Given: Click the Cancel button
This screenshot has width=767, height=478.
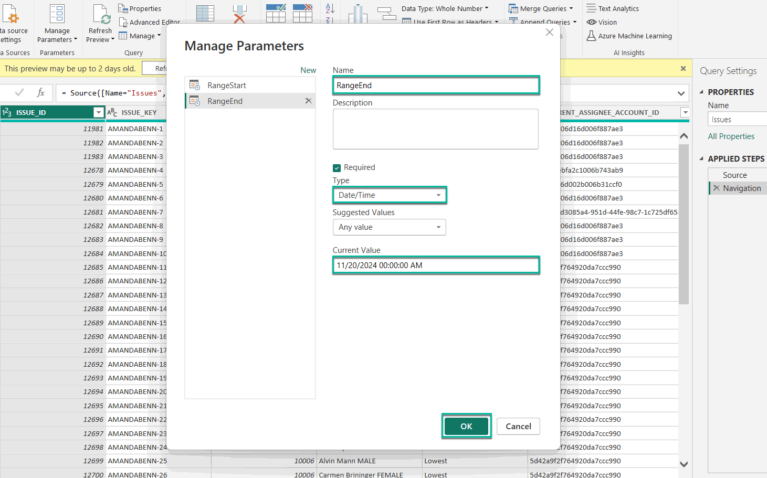Looking at the screenshot, I should (518, 426).
